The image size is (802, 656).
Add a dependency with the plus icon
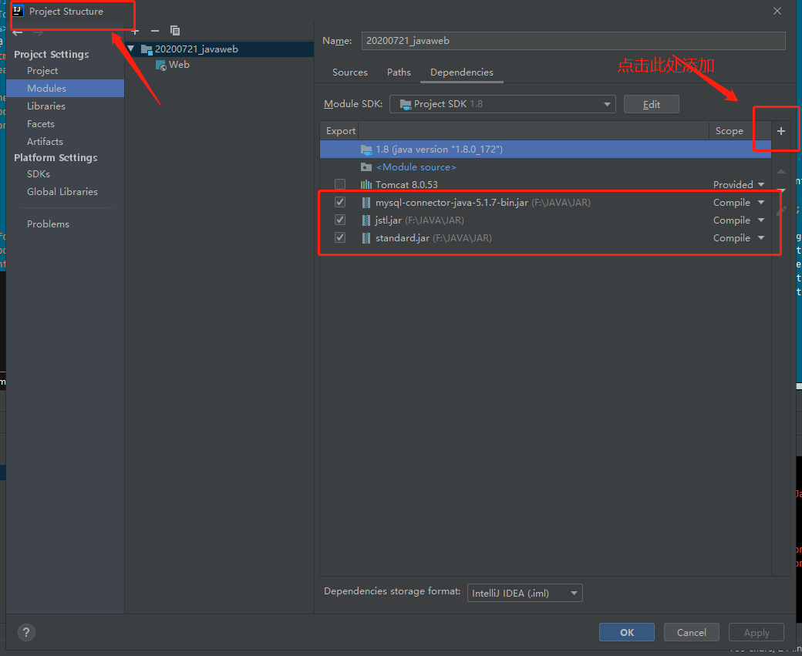tap(781, 131)
